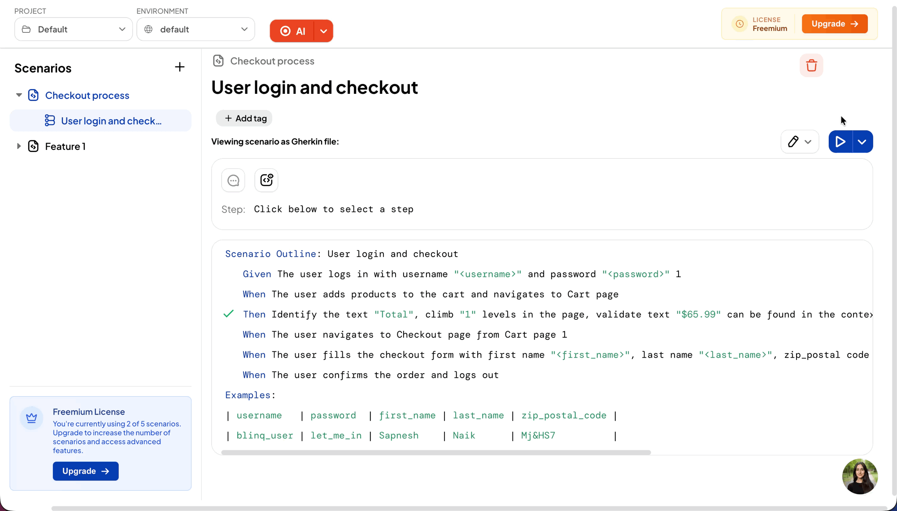This screenshot has height=511, width=897.
Task: Click the pencil edit icon
Action: (793, 142)
